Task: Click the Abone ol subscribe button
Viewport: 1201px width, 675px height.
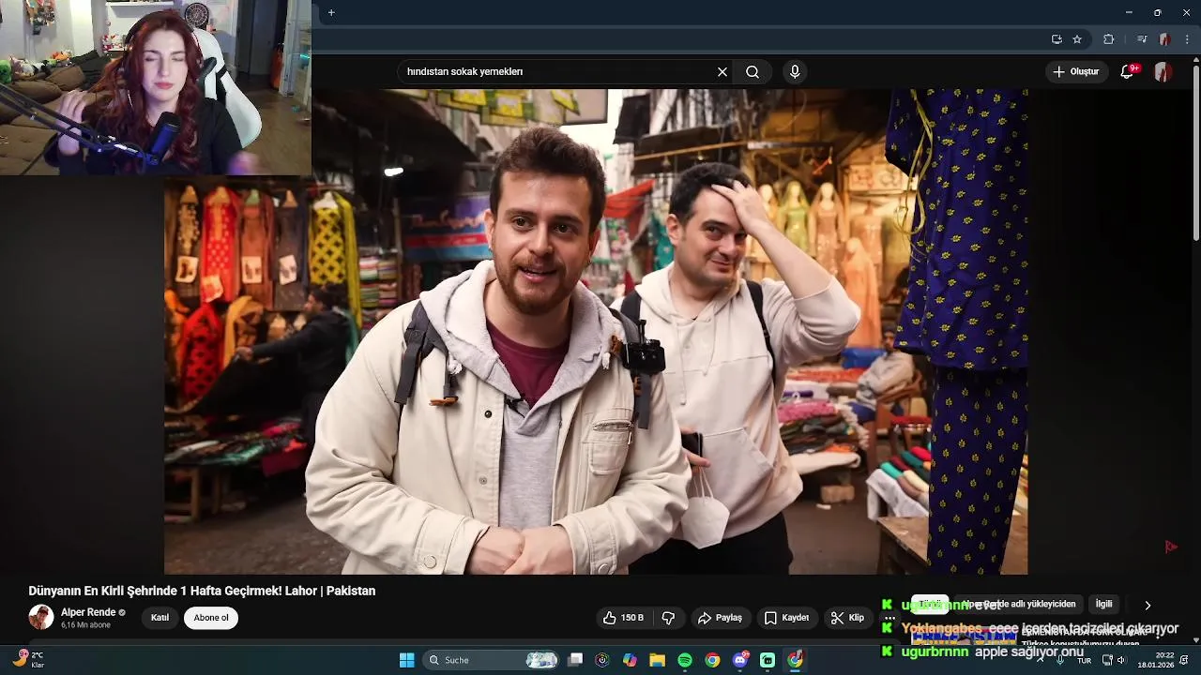Action: click(211, 618)
